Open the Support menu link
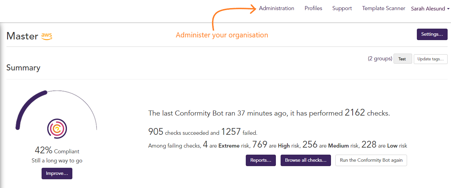This screenshot has width=451, height=188. (x=342, y=8)
